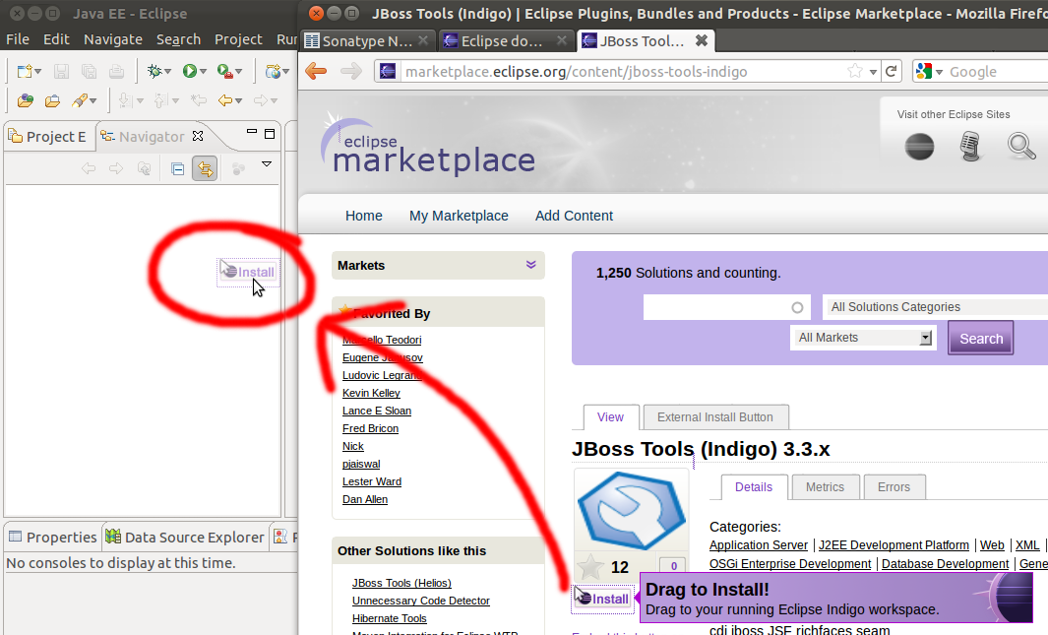Click the Save All icon in Eclipse
1048x635 pixels.
pos(89,71)
